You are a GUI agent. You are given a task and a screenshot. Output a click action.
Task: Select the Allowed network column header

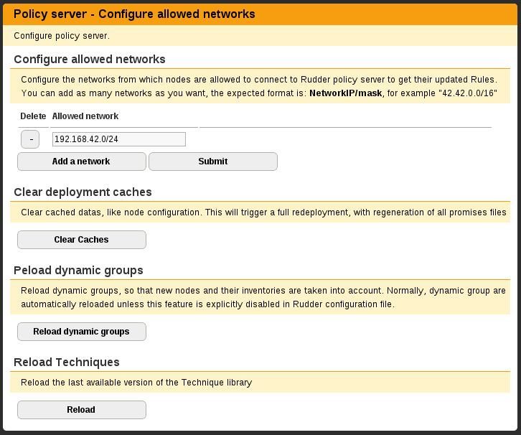pyautogui.click(x=85, y=116)
